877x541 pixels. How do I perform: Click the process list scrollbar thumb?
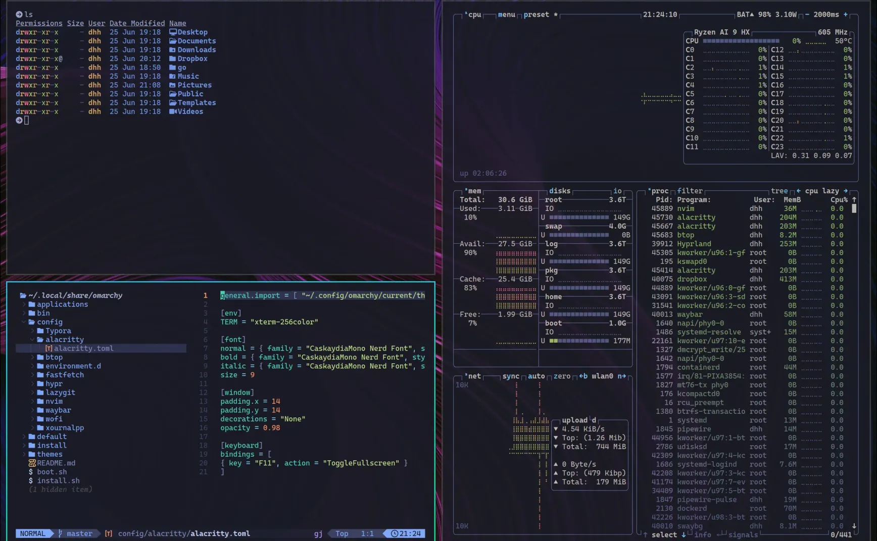(854, 208)
